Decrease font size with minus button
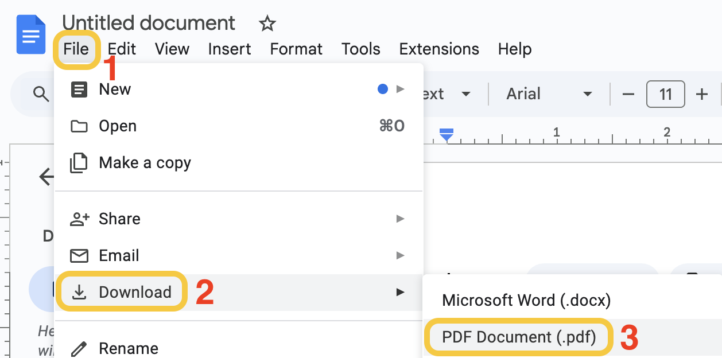This screenshot has width=722, height=358. [628, 95]
